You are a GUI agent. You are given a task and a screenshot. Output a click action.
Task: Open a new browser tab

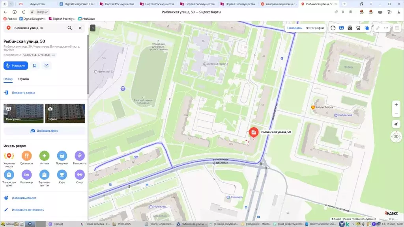click(344, 4)
